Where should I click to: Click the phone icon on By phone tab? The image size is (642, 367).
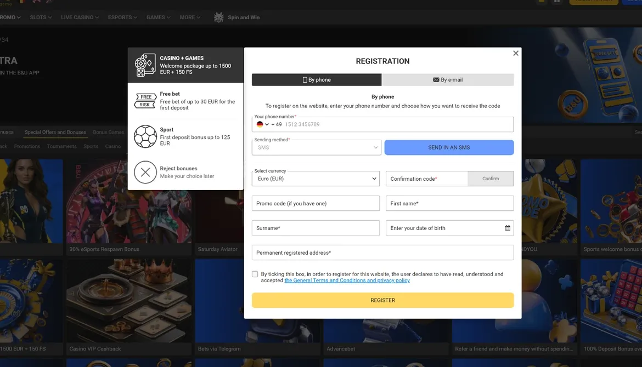click(305, 79)
